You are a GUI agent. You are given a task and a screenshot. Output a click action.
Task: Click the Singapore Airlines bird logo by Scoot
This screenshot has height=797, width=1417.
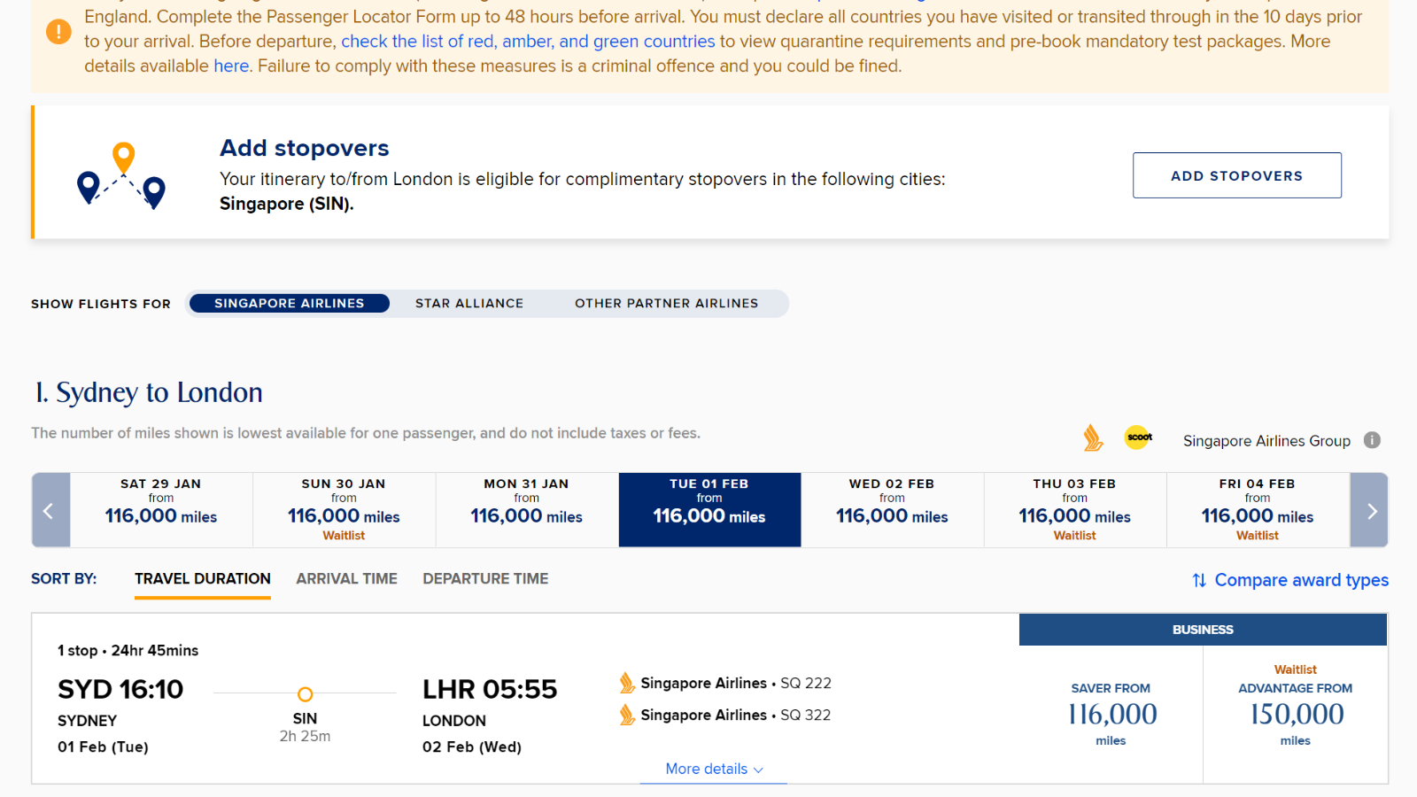click(x=1094, y=438)
